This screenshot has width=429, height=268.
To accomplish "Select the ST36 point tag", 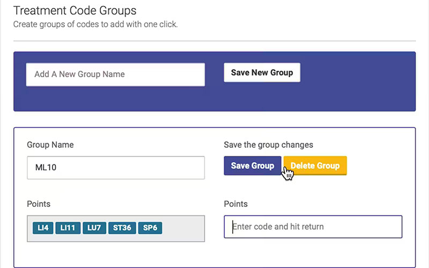I will (x=122, y=228).
